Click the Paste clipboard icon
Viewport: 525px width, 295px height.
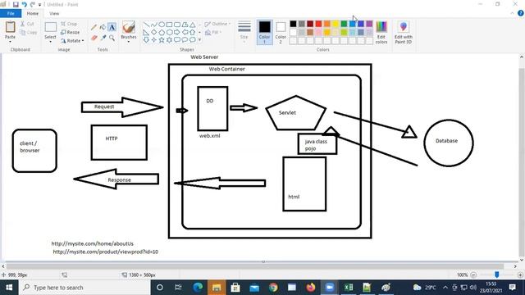10,27
